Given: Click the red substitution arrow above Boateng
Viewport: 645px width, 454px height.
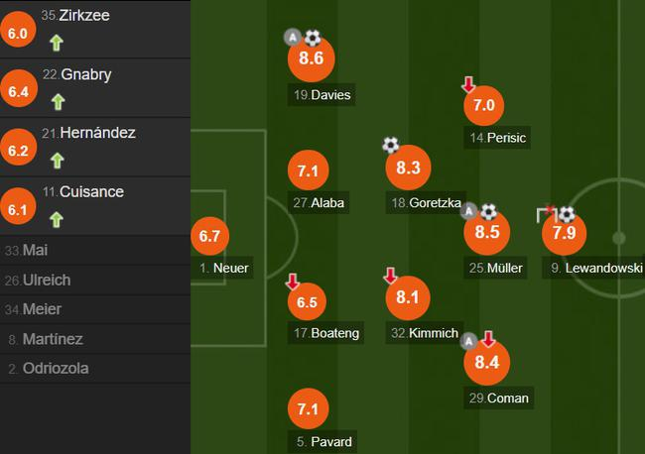Looking at the screenshot, I should [x=293, y=282].
